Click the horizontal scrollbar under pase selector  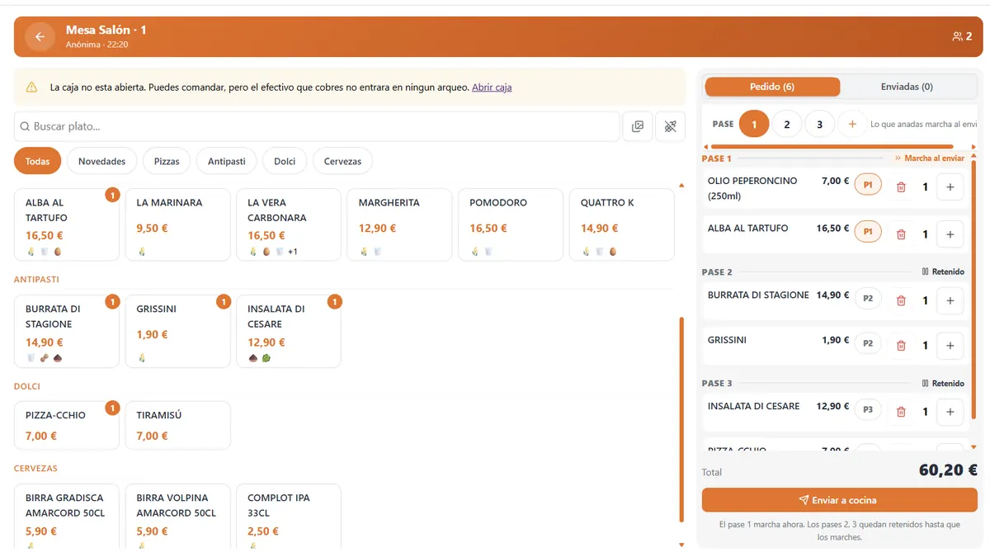(833, 147)
